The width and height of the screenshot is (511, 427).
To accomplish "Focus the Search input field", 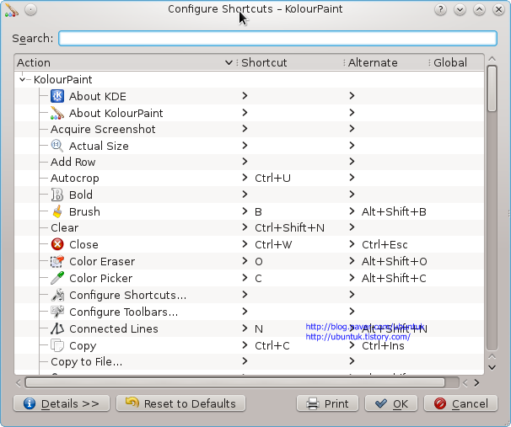I will tap(277, 38).
